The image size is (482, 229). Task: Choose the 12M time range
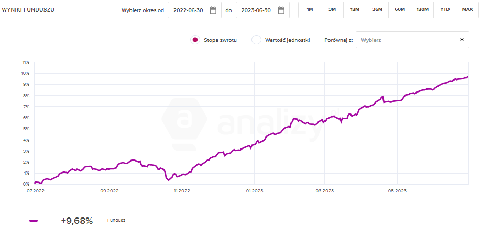[x=355, y=10]
